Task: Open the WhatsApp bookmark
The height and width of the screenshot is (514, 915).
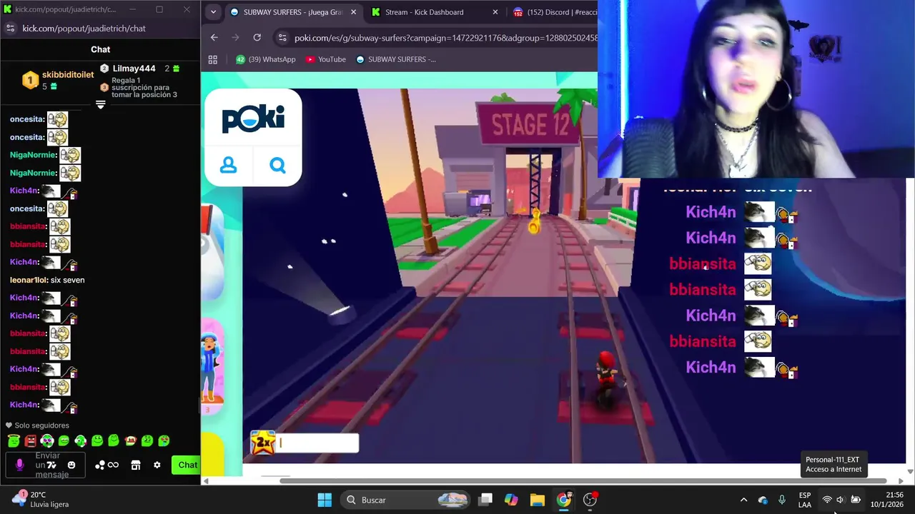Action: point(265,59)
